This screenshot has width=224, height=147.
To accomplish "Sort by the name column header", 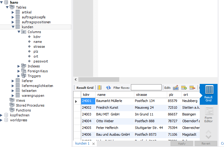I will point(115,95).
